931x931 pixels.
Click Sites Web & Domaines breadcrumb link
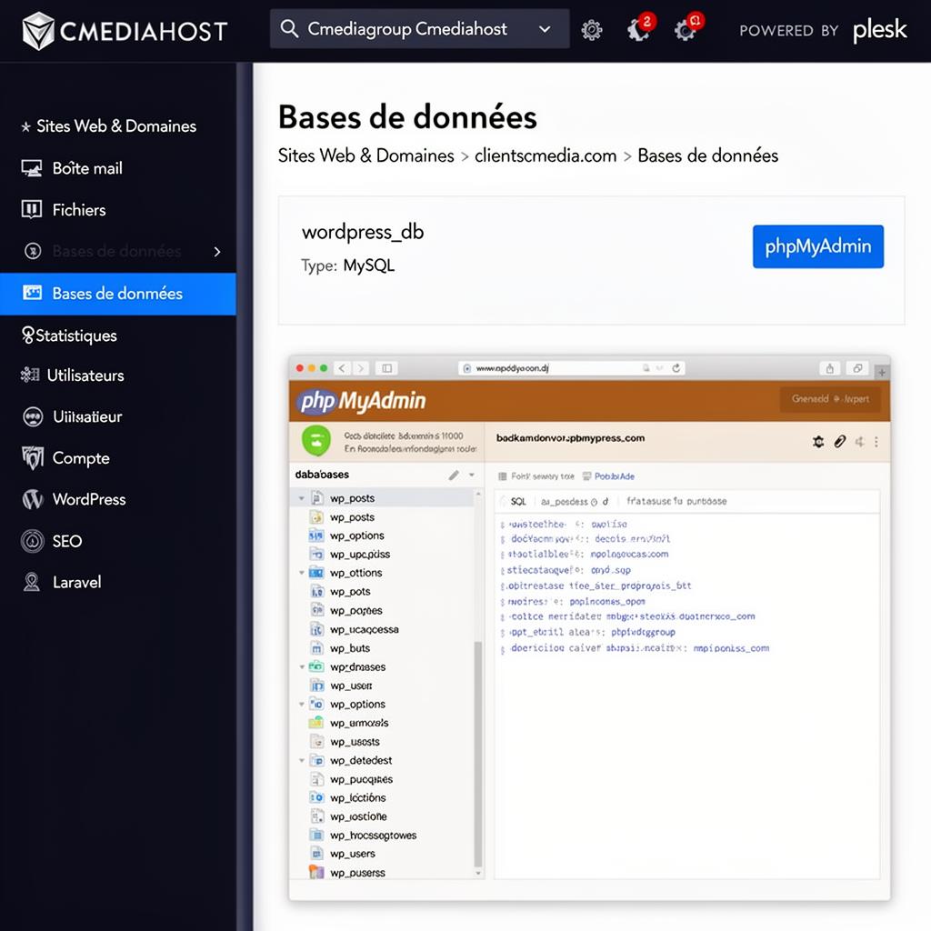pos(365,155)
